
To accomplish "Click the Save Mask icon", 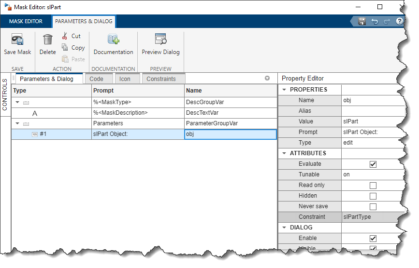I will click(17, 40).
